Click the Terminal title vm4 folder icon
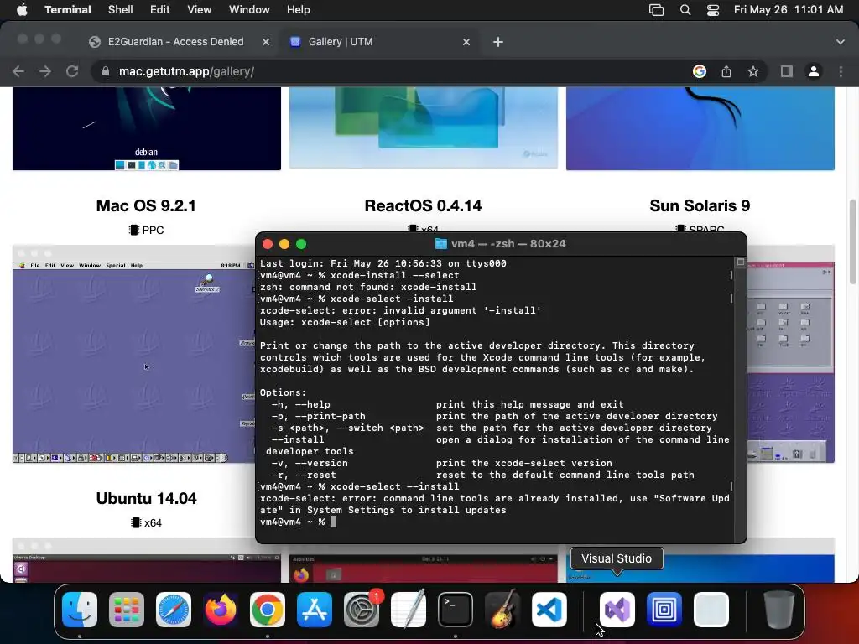This screenshot has width=859, height=644. 441,244
